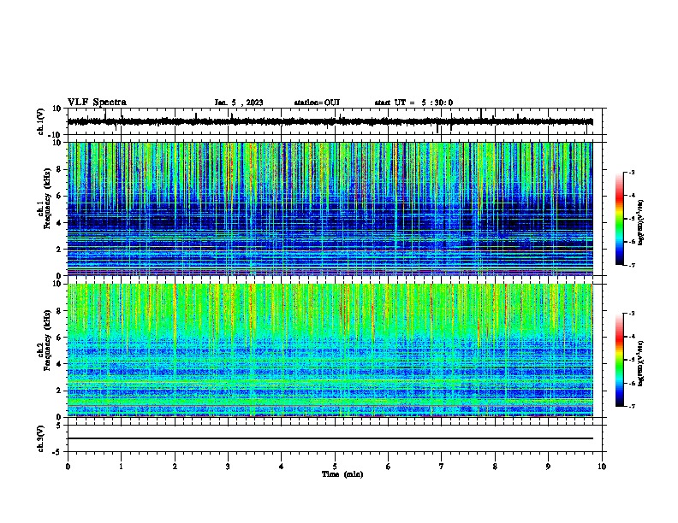678x523 pixels.
Task: Click the ch.2 "Frequency (kHz)" axis label
Action: tap(47, 340)
